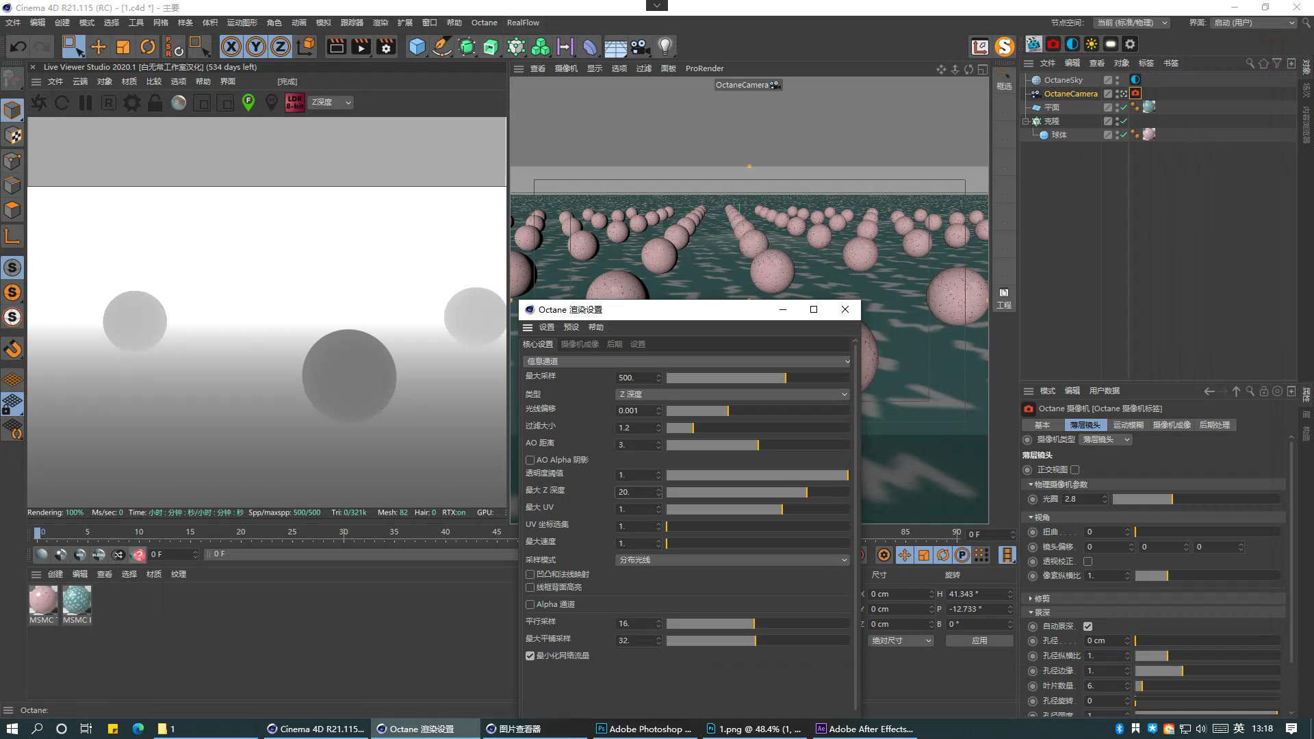Switch to 后期 tab in Octane settings
This screenshot has width=1314, height=739.
point(615,344)
